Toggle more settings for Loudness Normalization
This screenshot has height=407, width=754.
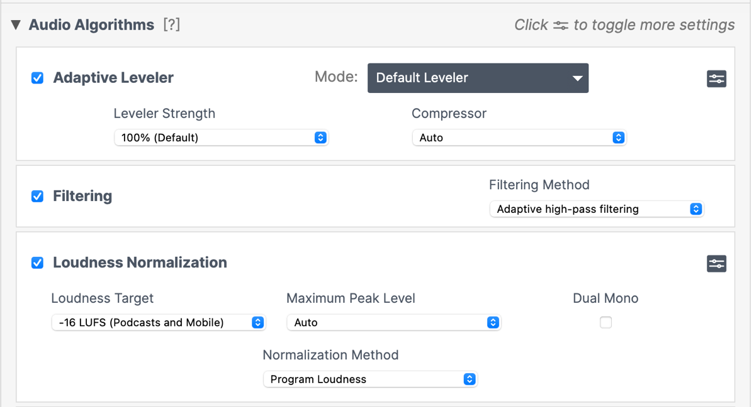(716, 263)
